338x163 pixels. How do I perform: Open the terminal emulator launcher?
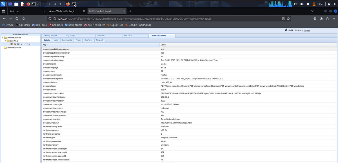pos(34,4)
